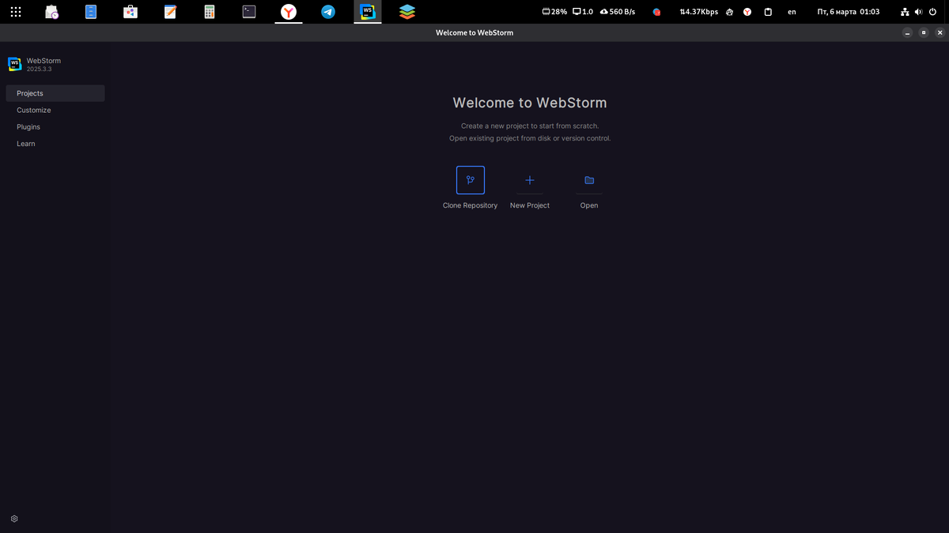Open the Plugins tab
949x533 pixels.
click(x=55, y=126)
